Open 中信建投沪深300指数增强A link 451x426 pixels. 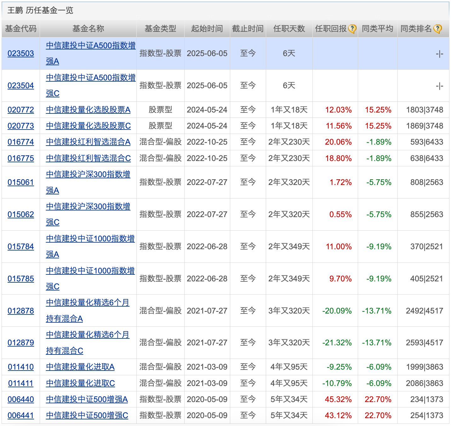pyautogui.click(x=88, y=175)
